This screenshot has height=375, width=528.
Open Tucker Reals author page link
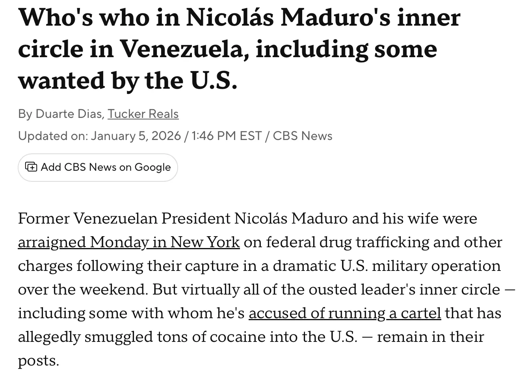click(143, 114)
